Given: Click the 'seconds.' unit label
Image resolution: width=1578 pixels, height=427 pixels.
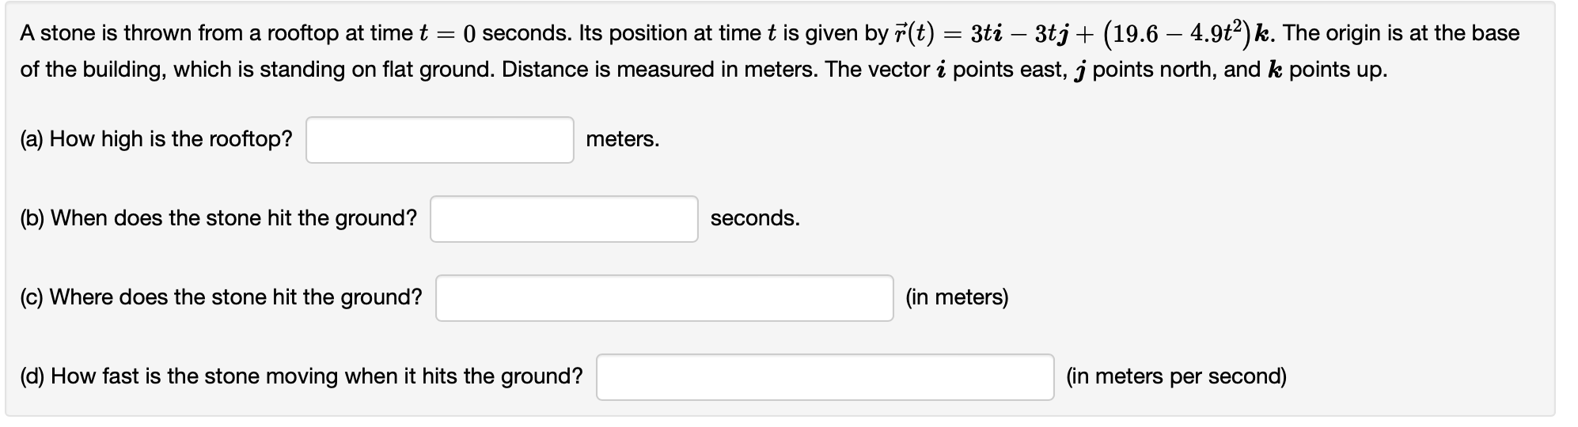Looking at the screenshot, I should tap(755, 218).
